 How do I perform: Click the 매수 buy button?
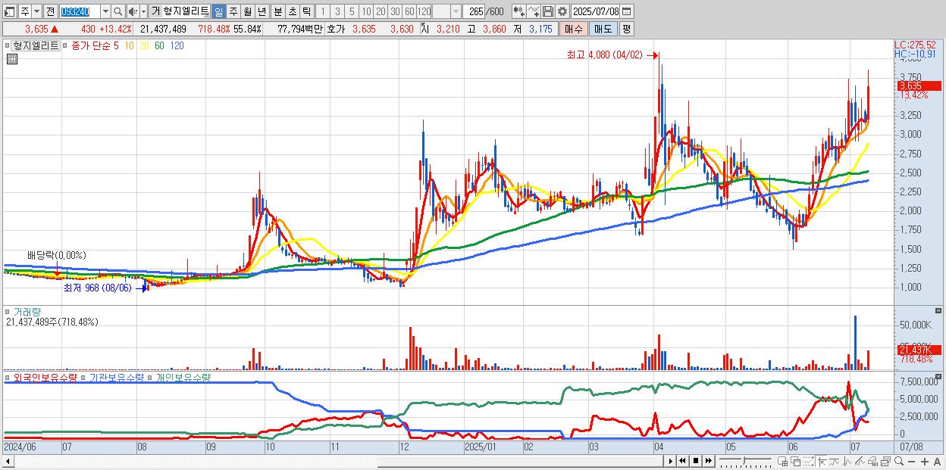point(573,29)
